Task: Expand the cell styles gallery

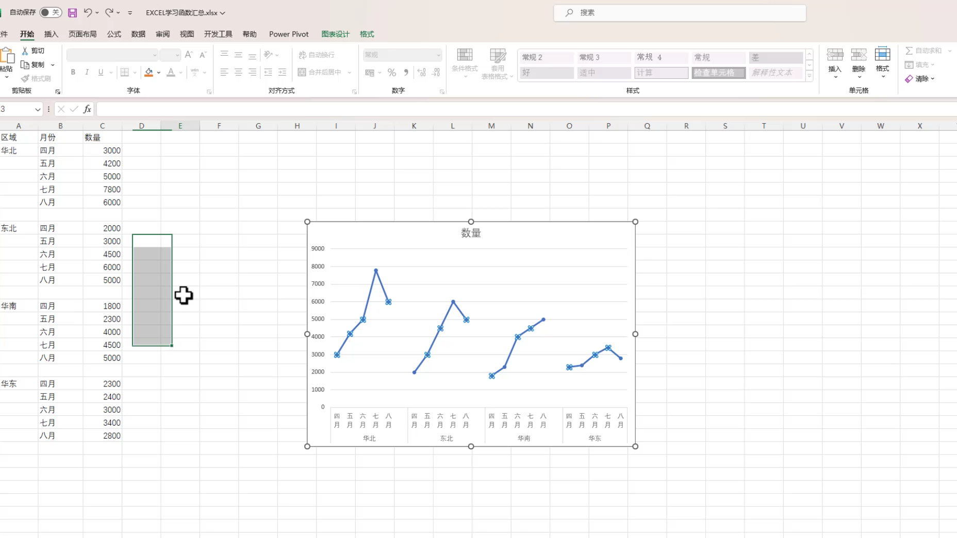Action: [810, 76]
